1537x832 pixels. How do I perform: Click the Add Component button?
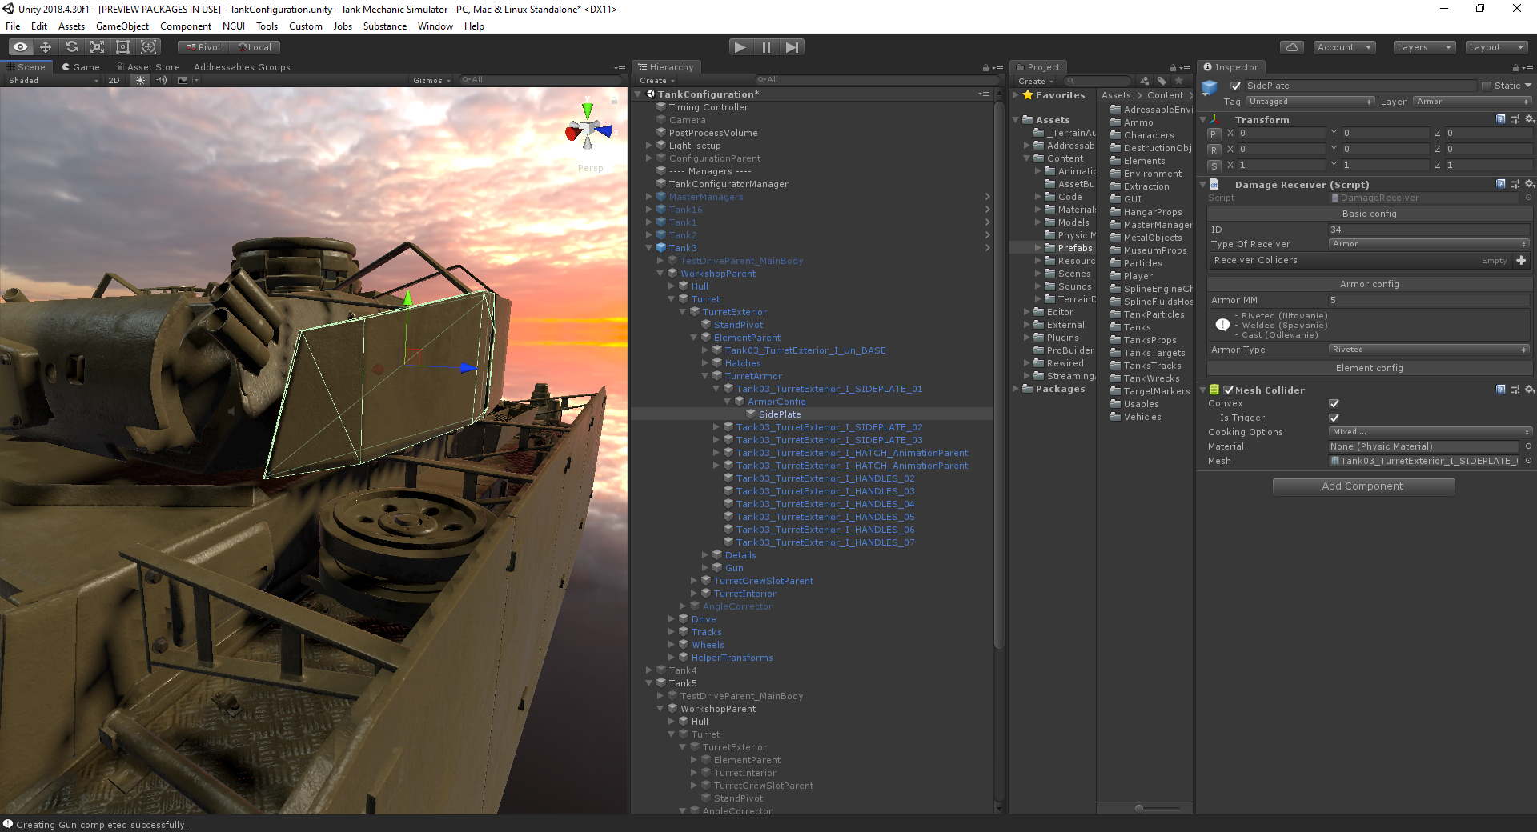pyautogui.click(x=1363, y=486)
